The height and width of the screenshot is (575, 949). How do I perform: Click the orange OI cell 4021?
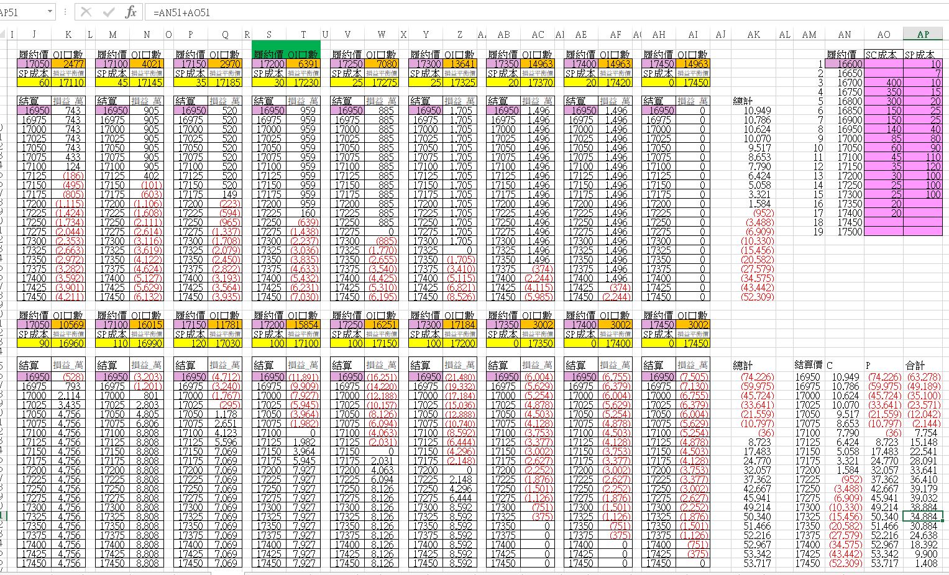[147, 64]
